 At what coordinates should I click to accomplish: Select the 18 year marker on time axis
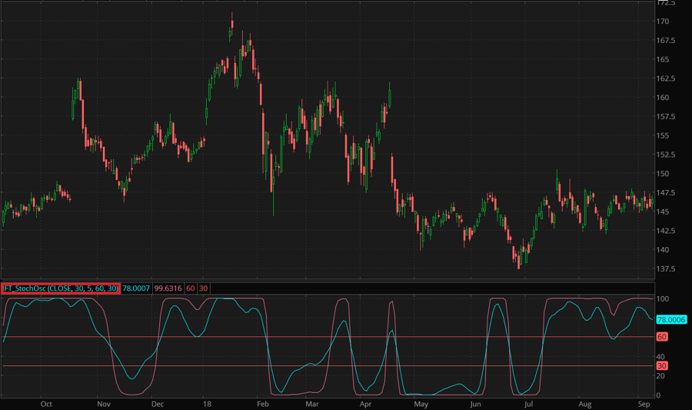[x=206, y=403]
